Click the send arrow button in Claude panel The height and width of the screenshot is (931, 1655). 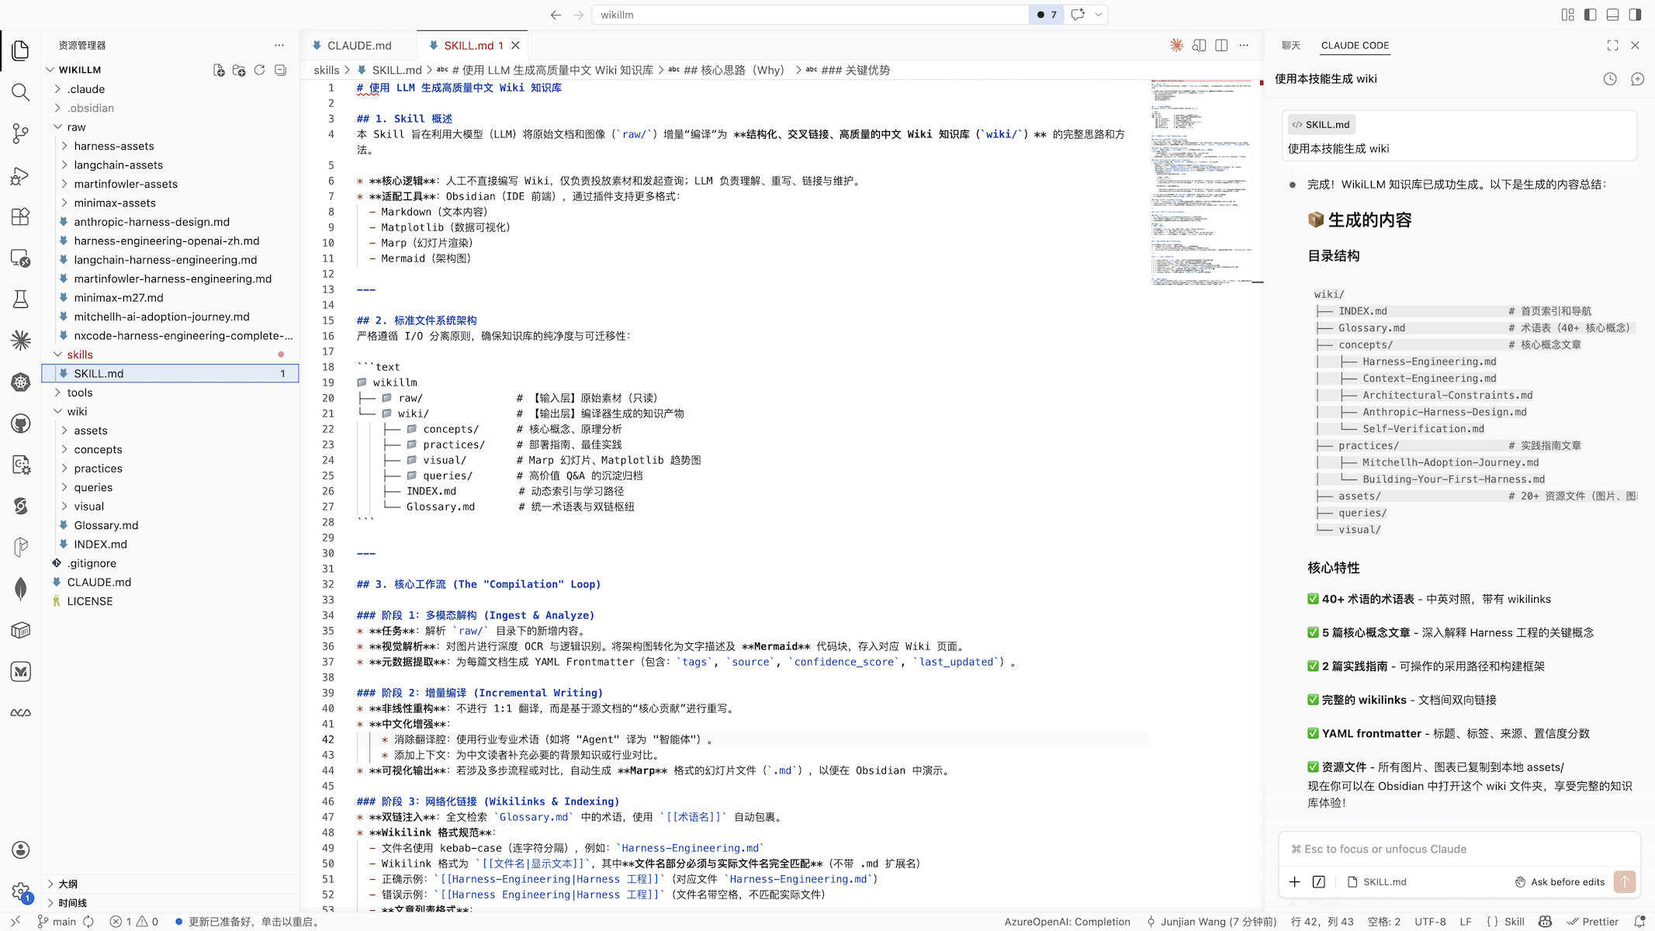[1624, 881]
